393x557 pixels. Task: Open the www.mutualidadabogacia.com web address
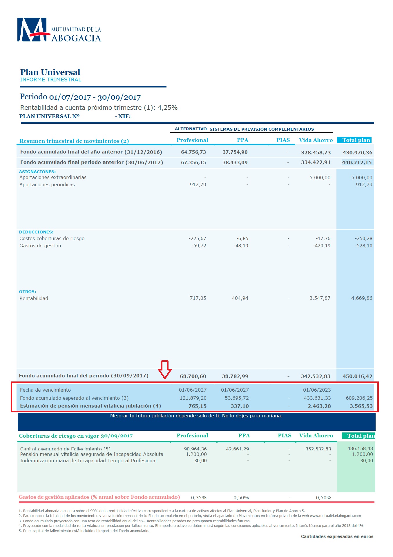tap(336, 516)
